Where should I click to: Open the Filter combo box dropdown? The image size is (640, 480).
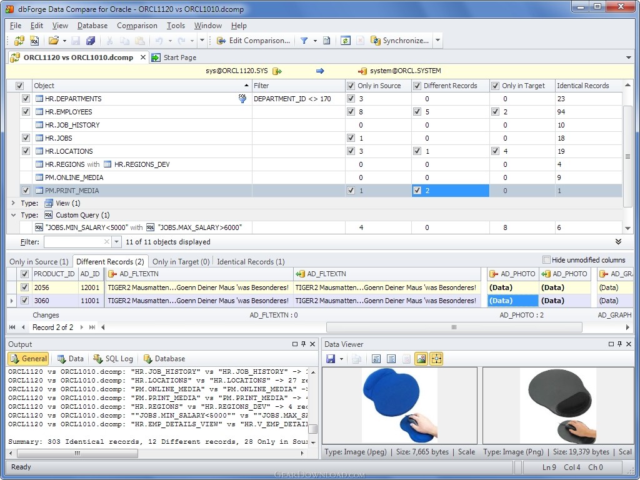(x=116, y=242)
